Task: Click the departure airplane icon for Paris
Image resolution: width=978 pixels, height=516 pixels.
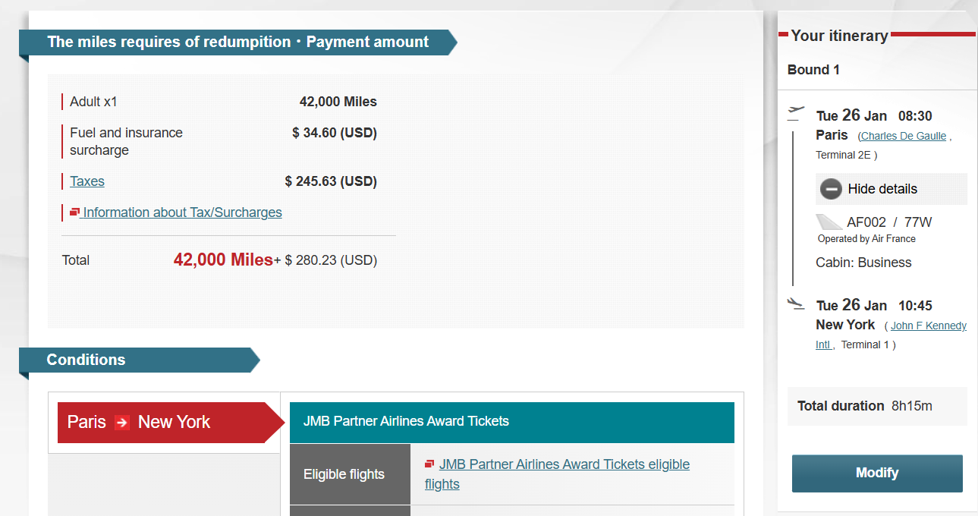Action: click(x=795, y=113)
